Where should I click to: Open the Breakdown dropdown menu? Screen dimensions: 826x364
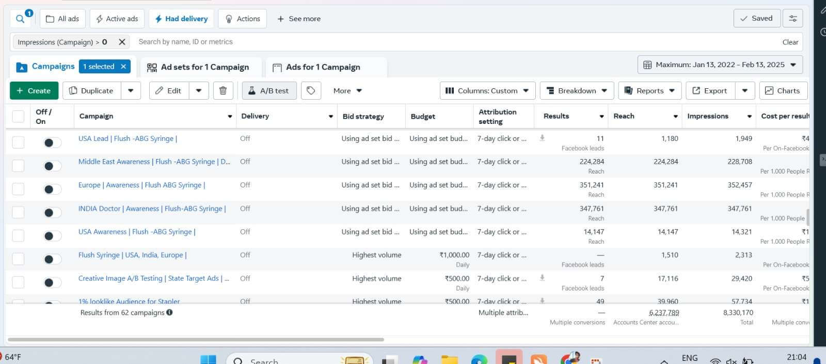(x=576, y=91)
